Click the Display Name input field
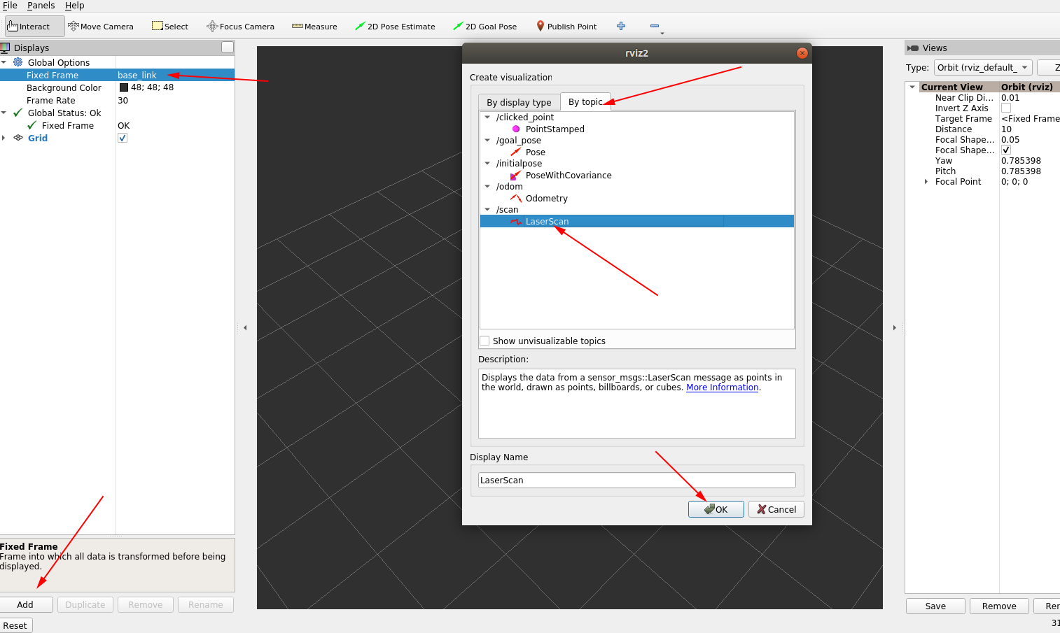 pyautogui.click(x=636, y=480)
